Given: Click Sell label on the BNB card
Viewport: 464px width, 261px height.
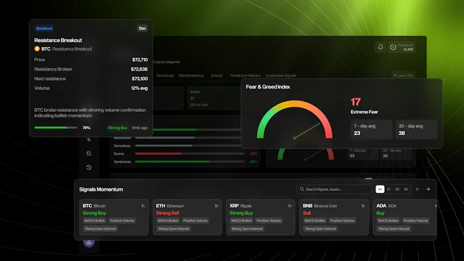Looking at the screenshot, I should [307, 213].
